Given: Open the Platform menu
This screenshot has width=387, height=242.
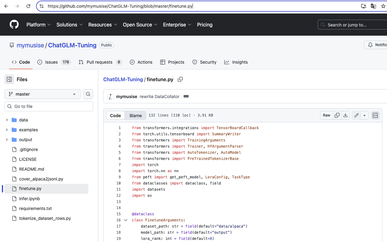Looking at the screenshot, I should 39,25.
